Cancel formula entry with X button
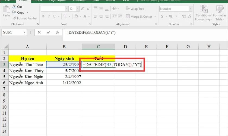This screenshot has width=228, height=136. (x=39, y=32)
